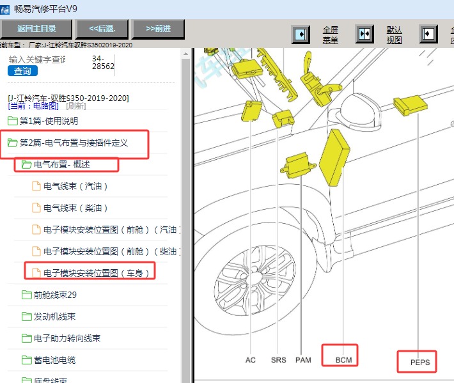Go back with the <<后退 button

pos(102,29)
